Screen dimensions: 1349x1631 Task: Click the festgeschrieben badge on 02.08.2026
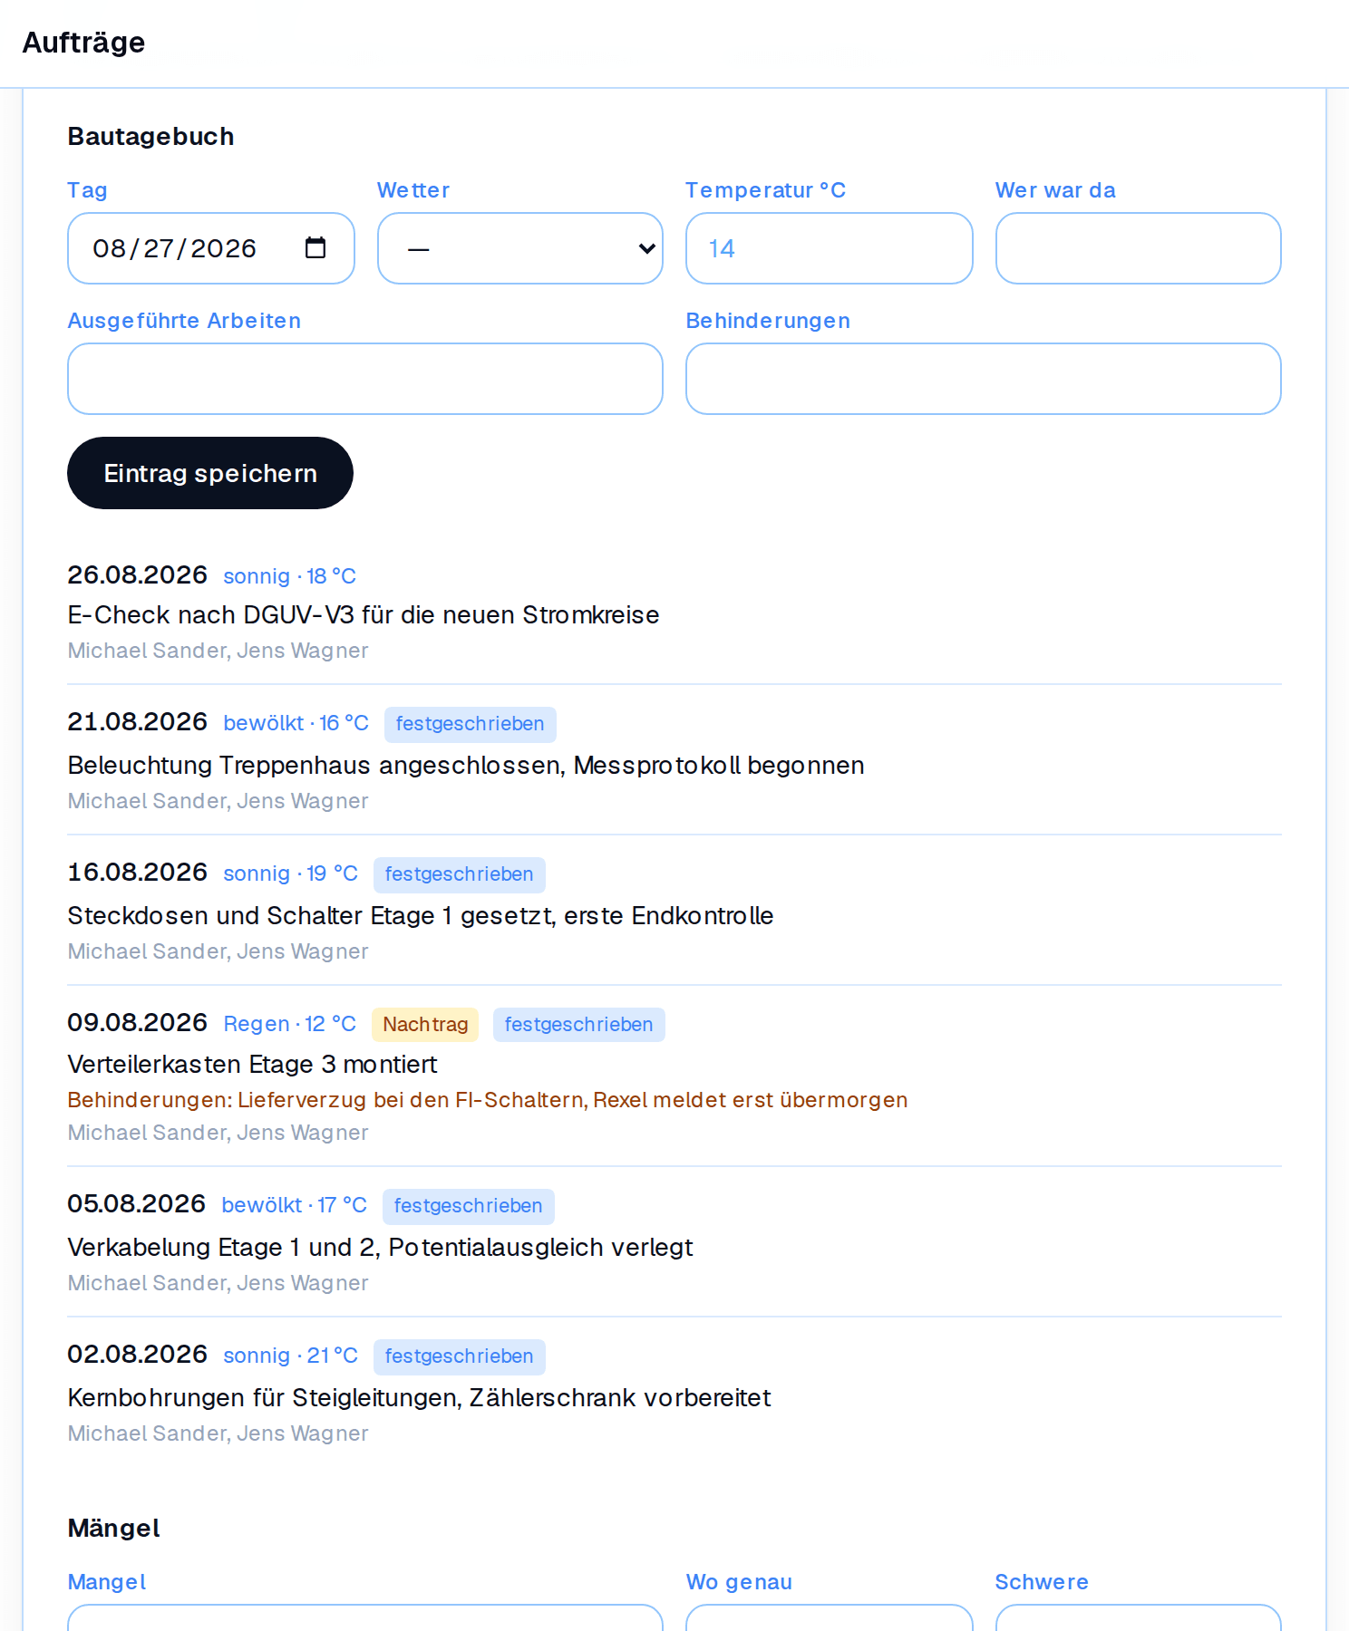(460, 1356)
